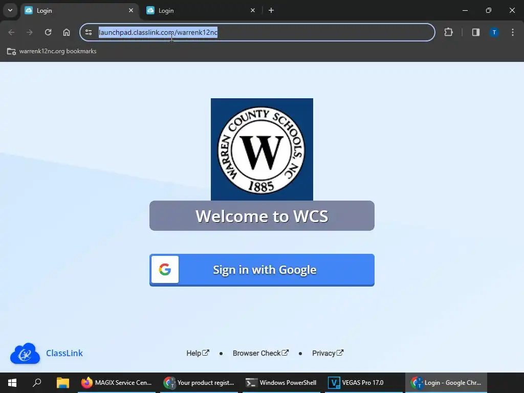Open a new browser tab
Screen dimensions: 524x393
point(271,10)
